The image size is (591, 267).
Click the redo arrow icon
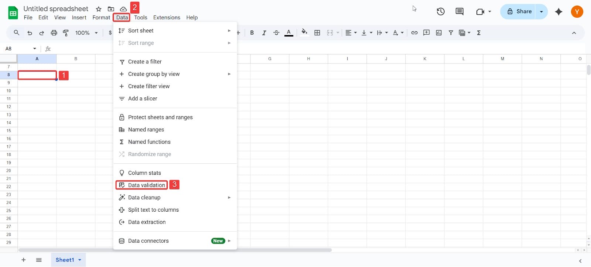[x=41, y=33]
